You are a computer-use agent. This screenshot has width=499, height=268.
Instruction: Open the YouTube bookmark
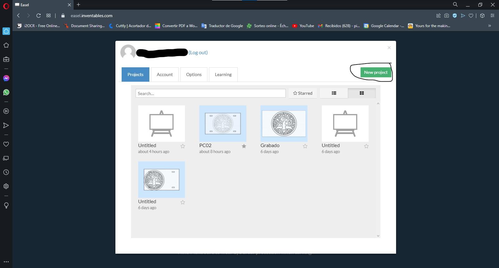click(303, 26)
